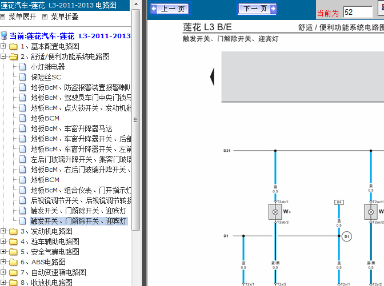Collapse the 2、舒适/便利功能系统电路图 folder

[3, 57]
